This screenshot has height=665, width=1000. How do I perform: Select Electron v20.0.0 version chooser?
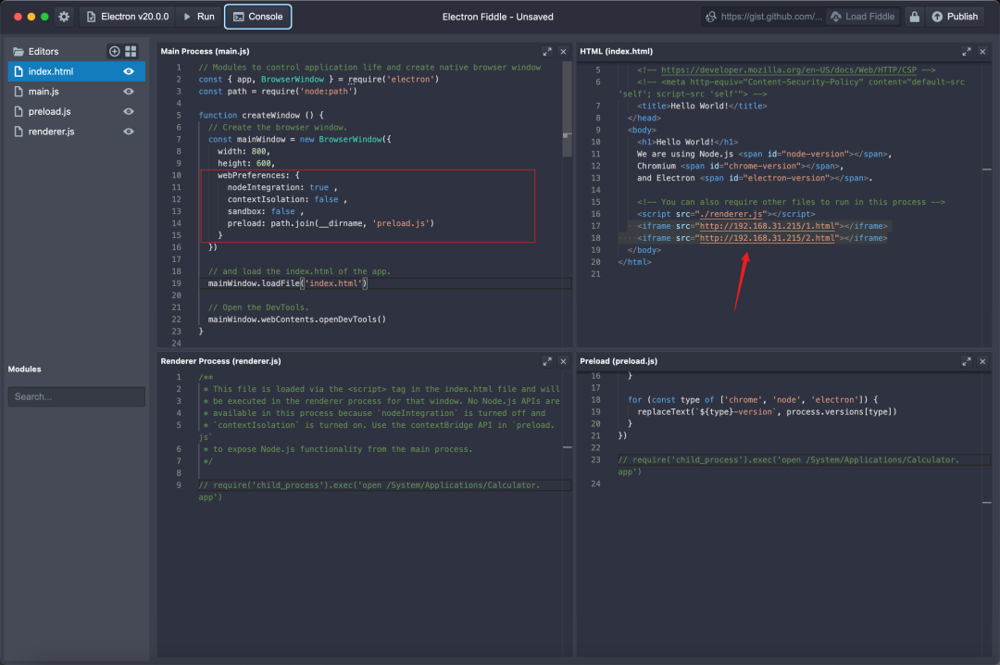pyautogui.click(x=128, y=17)
